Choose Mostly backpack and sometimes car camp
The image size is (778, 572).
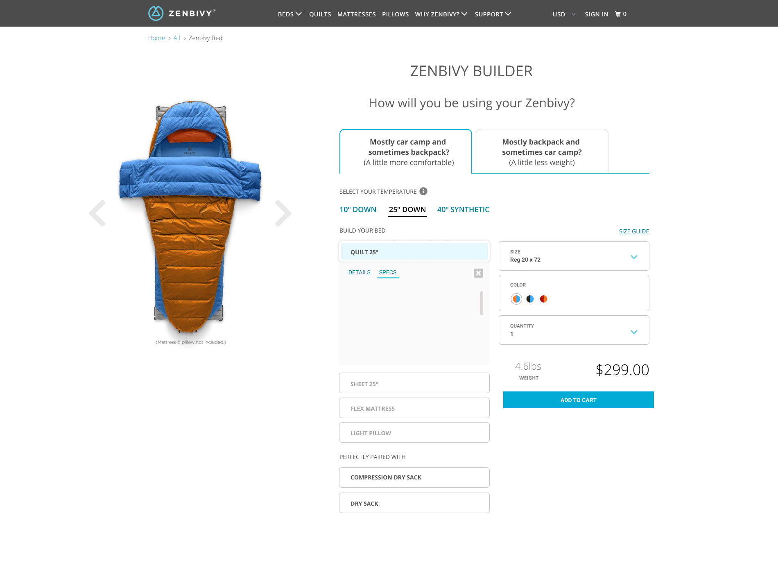542,152
